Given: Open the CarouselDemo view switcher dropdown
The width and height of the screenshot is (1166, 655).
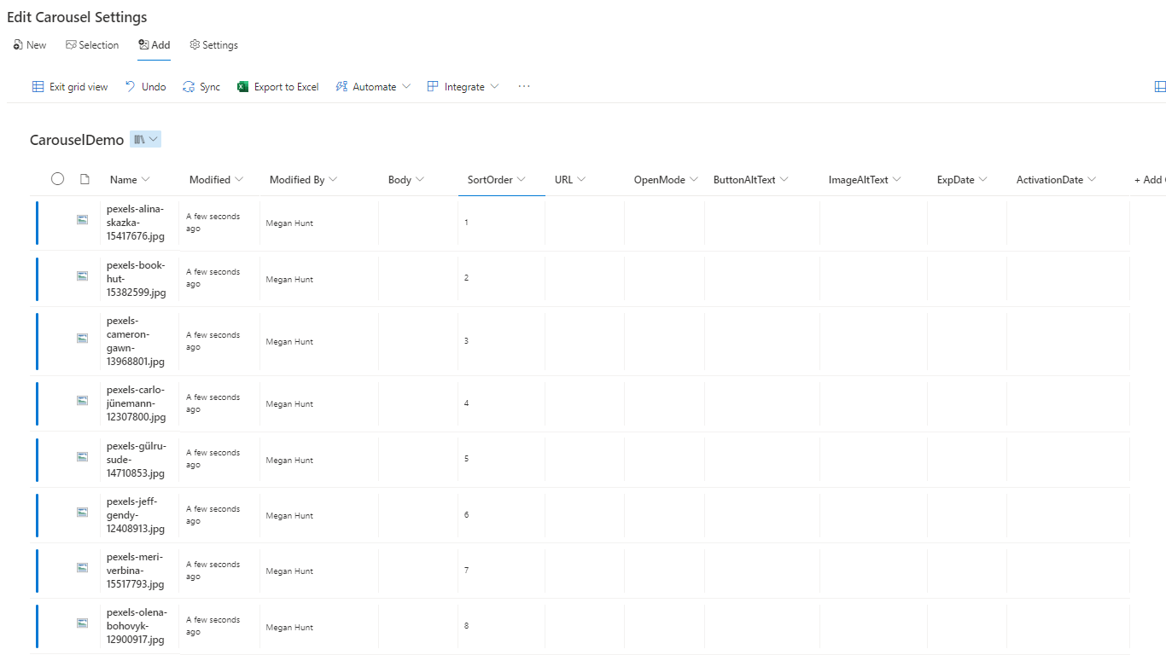Looking at the screenshot, I should tap(145, 140).
